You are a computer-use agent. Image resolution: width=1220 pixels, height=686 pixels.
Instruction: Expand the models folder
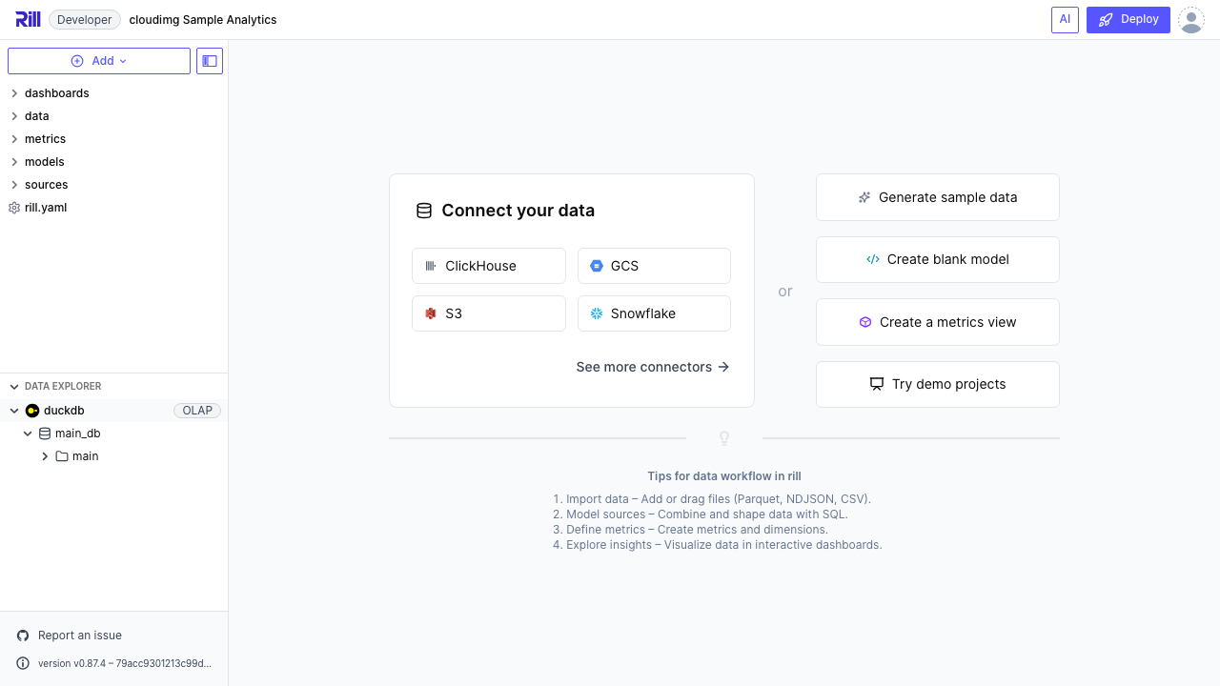click(14, 162)
